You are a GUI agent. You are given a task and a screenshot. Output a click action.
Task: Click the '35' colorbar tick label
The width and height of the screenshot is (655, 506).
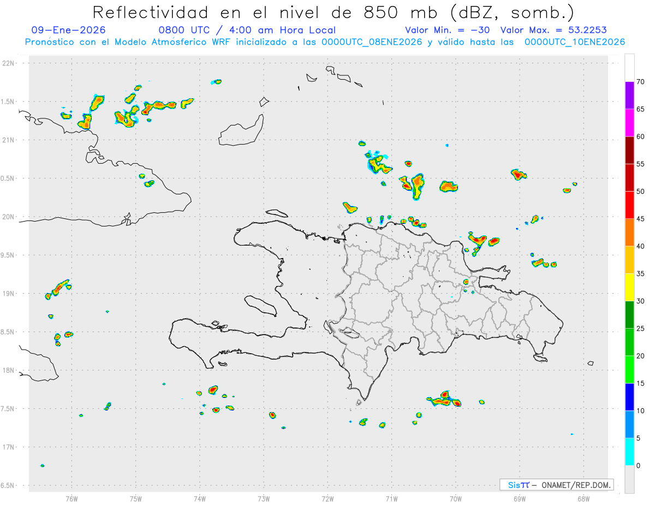click(x=640, y=273)
